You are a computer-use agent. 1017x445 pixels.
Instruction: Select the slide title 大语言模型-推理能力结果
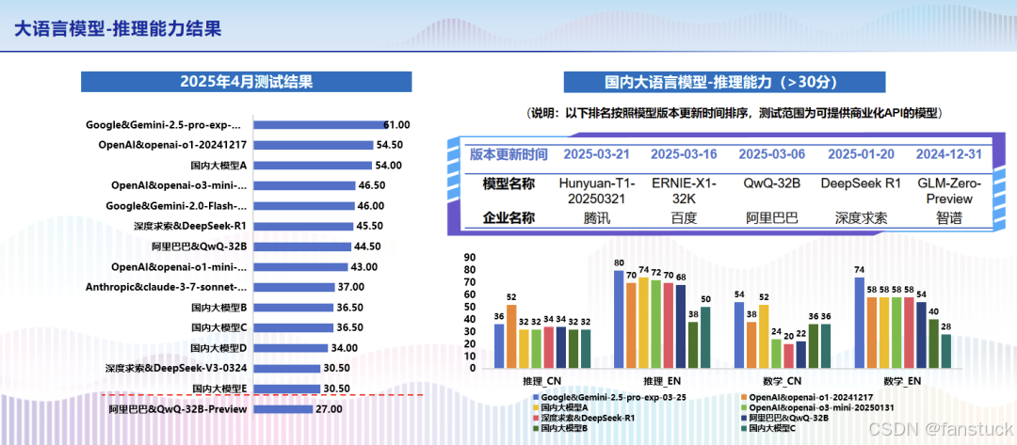point(118,28)
